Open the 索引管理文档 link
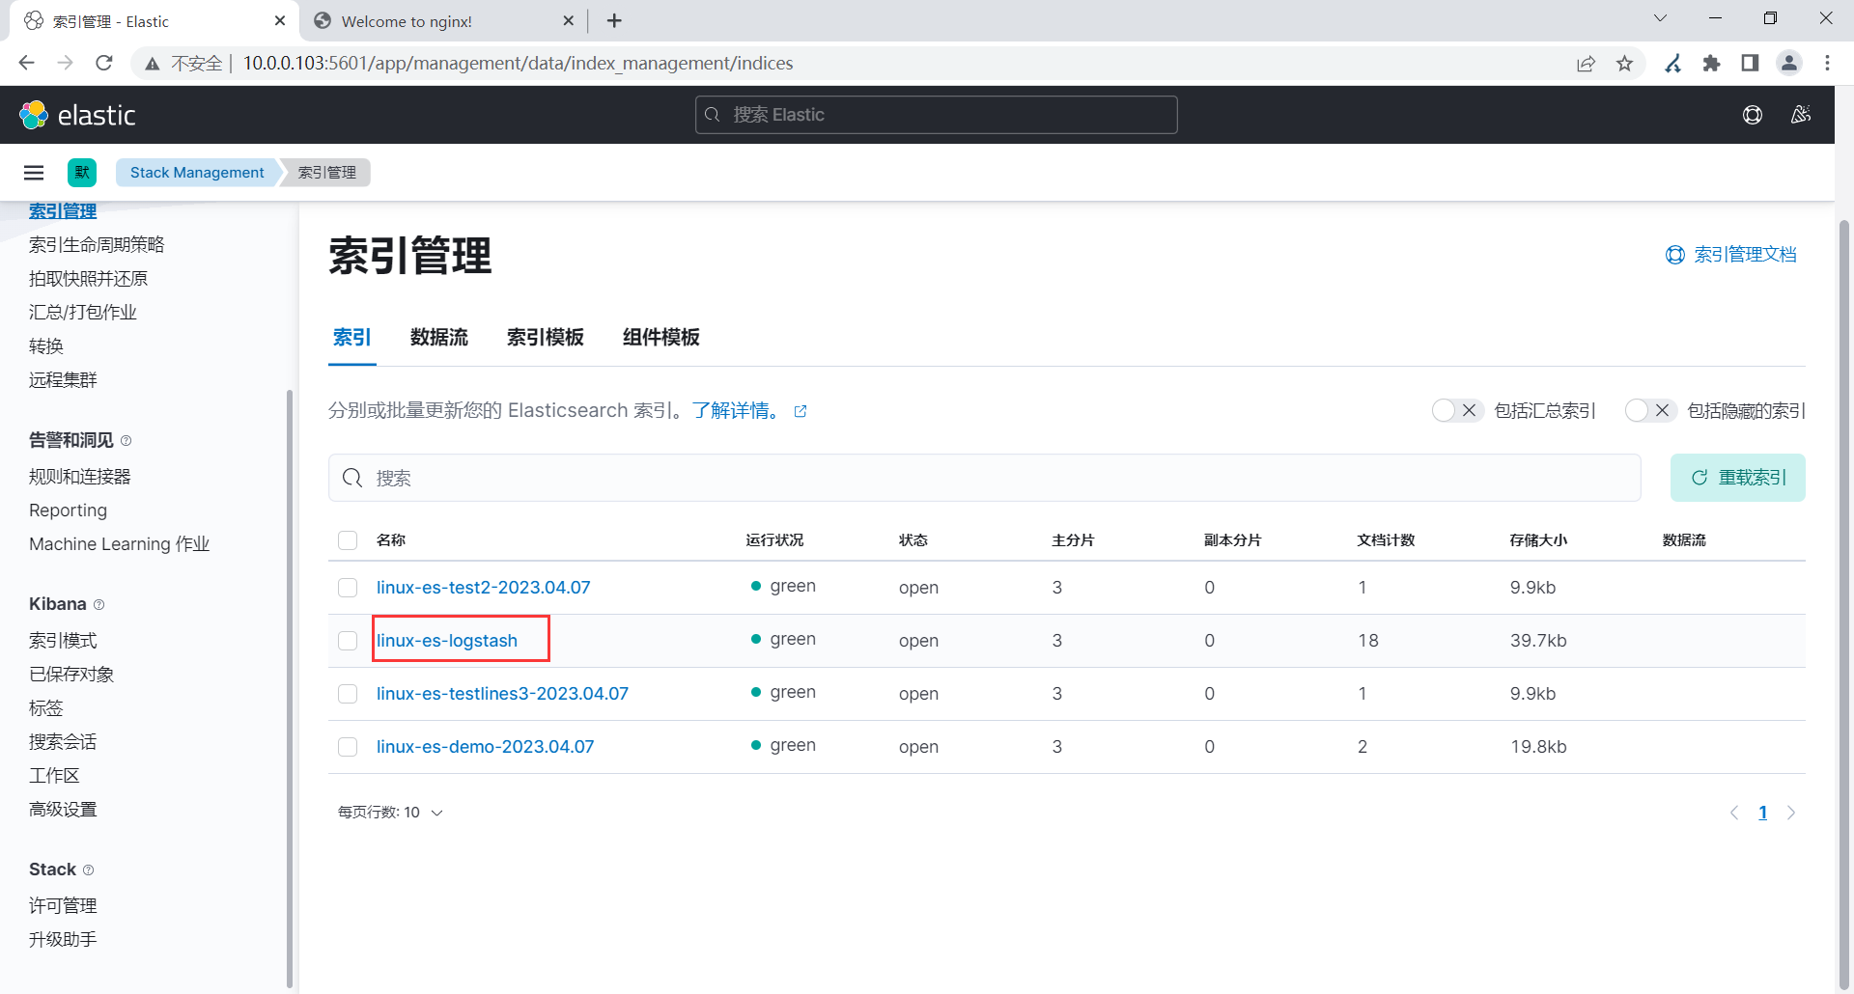1854x994 pixels. tap(1731, 255)
